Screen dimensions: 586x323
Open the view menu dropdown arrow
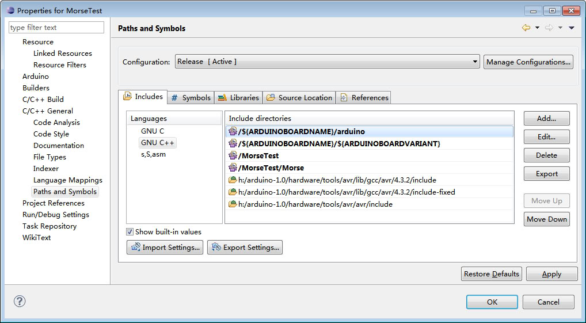click(x=571, y=28)
